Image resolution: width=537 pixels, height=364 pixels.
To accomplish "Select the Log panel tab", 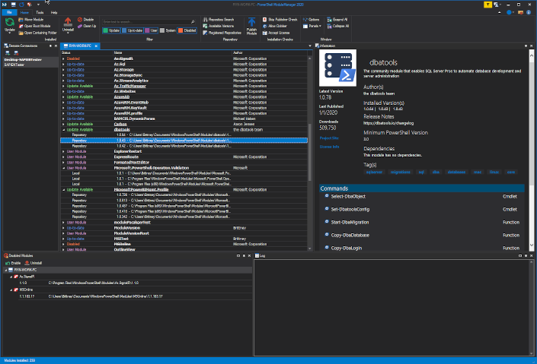I will coord(261,255).
